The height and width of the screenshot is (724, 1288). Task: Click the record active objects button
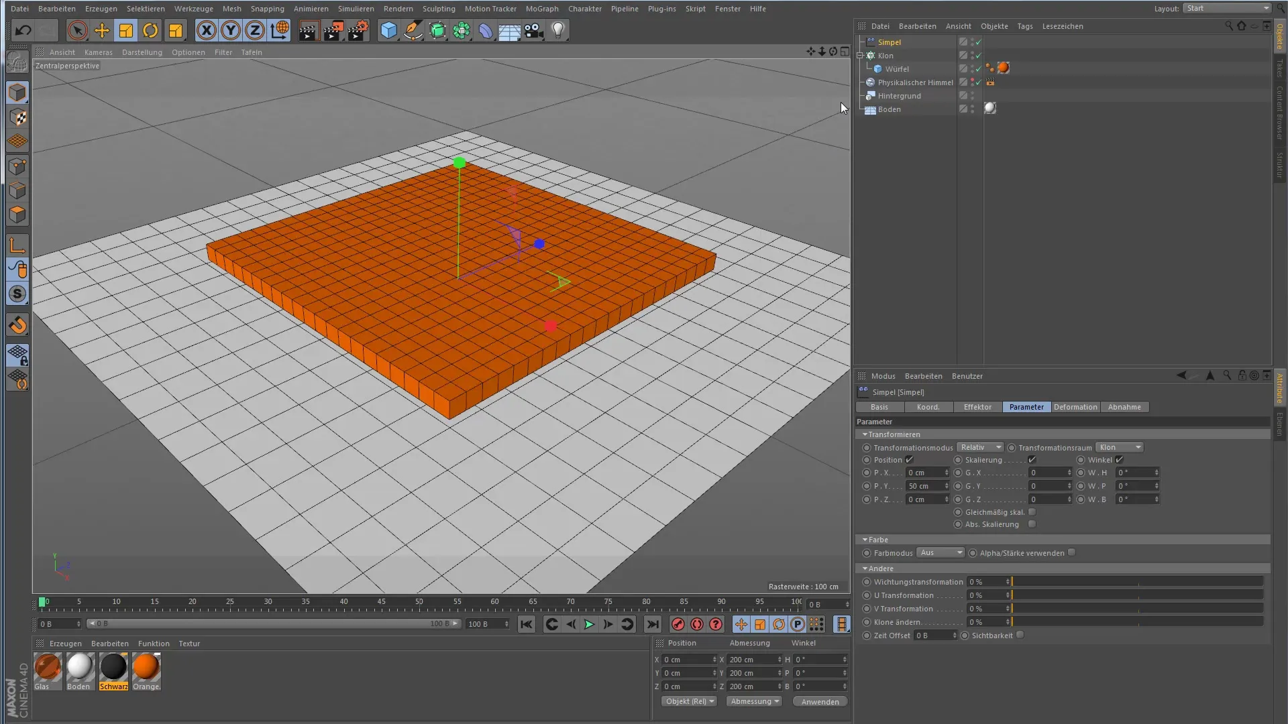(x=678, y=624)
